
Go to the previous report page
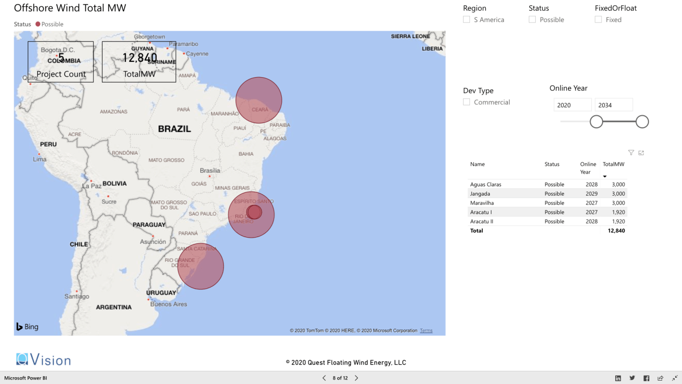324,378
